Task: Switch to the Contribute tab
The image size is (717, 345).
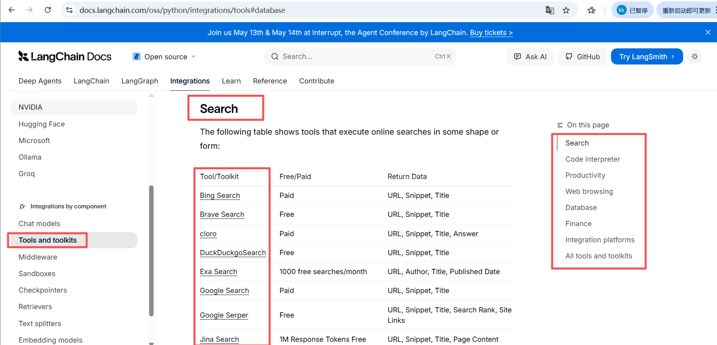Action: (x=317, y=81)
